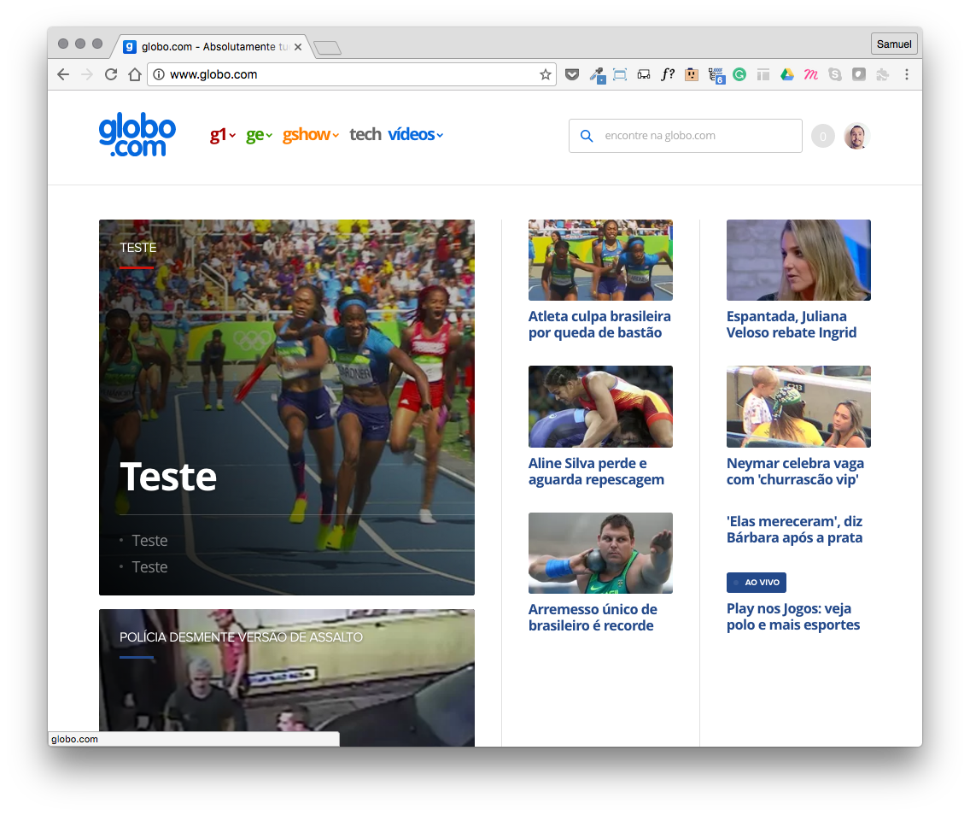Open the screenshot capture extension
This screenshot has width=970, height=815.
pyautogui.click(x=620, y=74)
